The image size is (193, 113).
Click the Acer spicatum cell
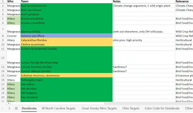click(x=66, y=14)
